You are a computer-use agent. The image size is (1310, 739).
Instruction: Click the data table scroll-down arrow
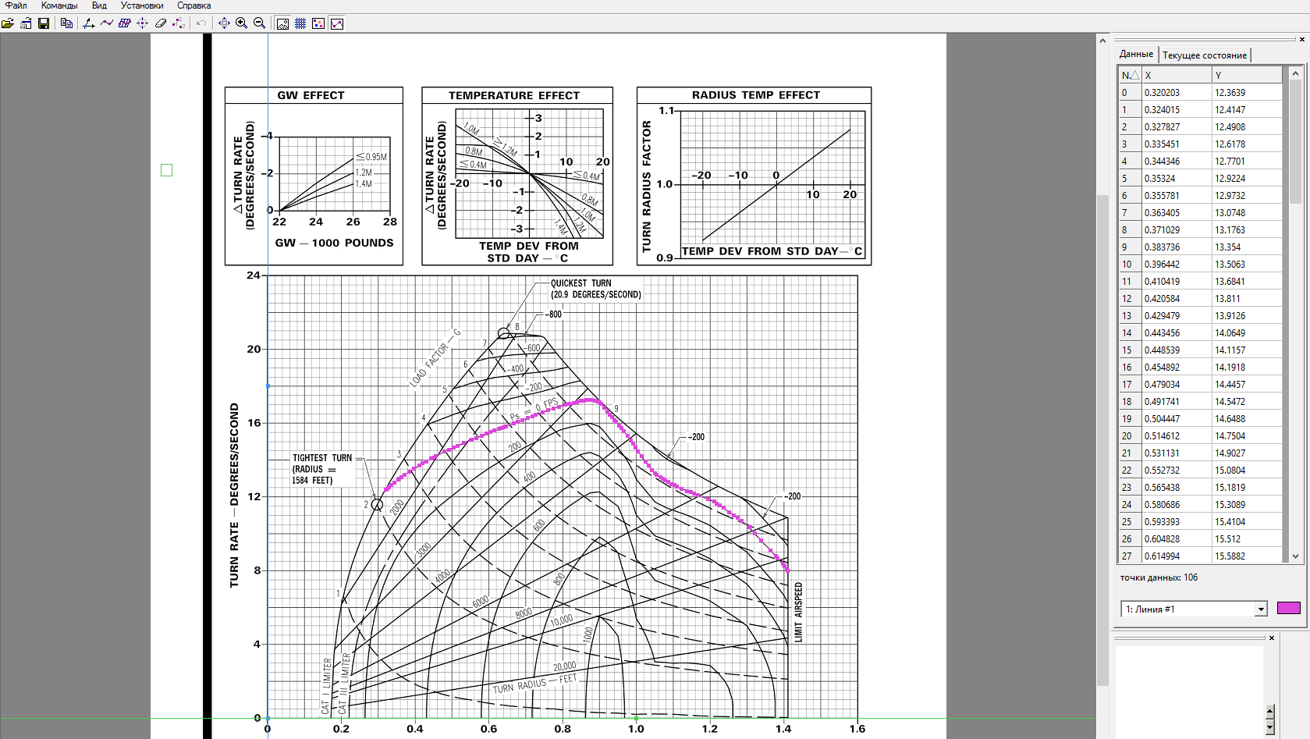[1295, 556]
